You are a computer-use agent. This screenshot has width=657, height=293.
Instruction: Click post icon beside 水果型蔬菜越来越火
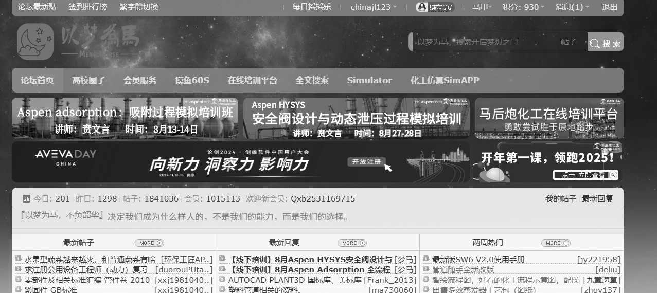pos(19,259)
